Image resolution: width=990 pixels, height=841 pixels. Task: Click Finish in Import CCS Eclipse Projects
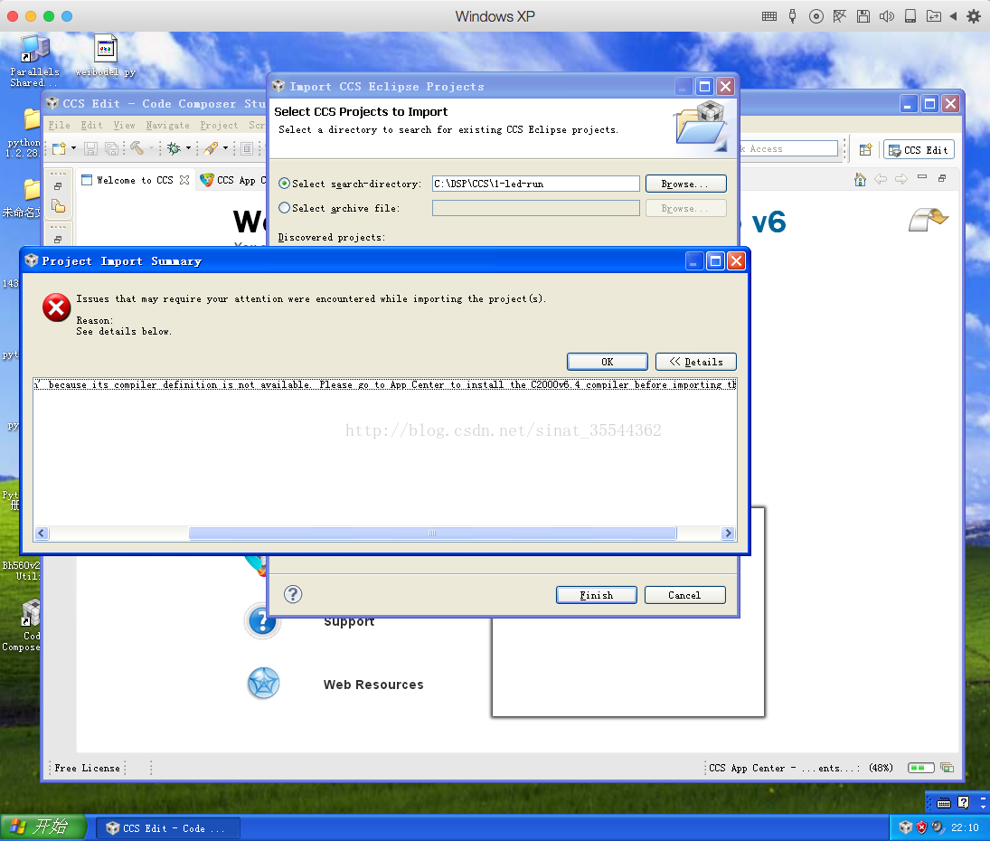[596, 595]
